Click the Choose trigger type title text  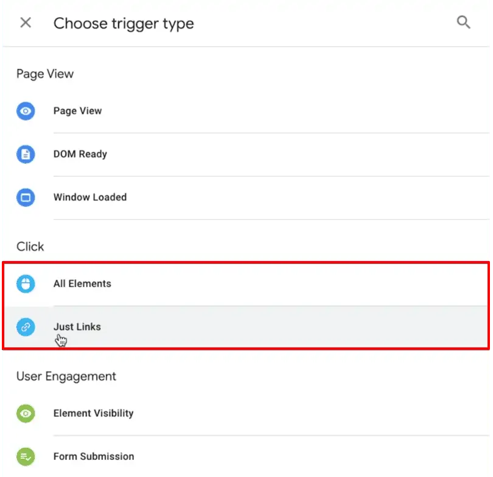pyautogui.click(x=124, y=23)
